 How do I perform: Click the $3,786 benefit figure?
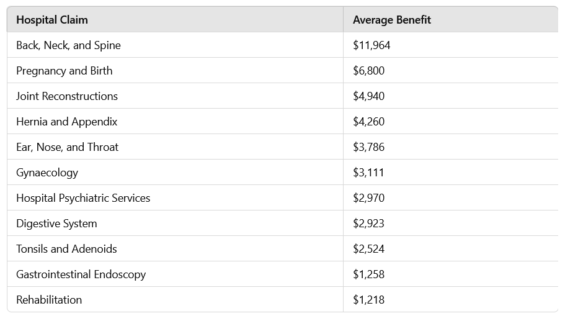368,147
